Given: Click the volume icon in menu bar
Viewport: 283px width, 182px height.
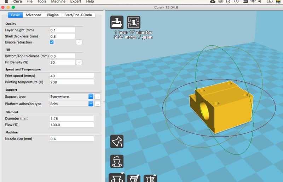Looking at the screenshot, I should click(x=260, y=2).
